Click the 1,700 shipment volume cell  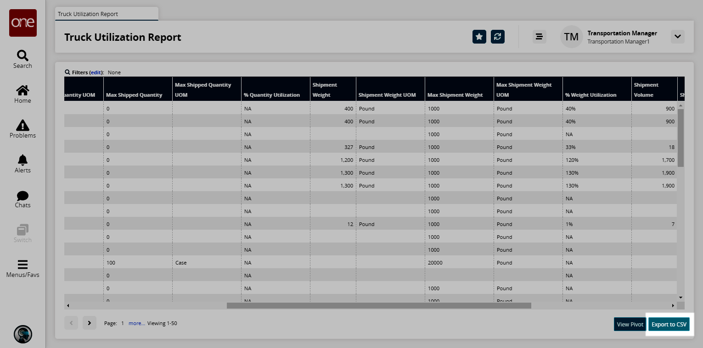pyautogui.click(x=654, y=160)
